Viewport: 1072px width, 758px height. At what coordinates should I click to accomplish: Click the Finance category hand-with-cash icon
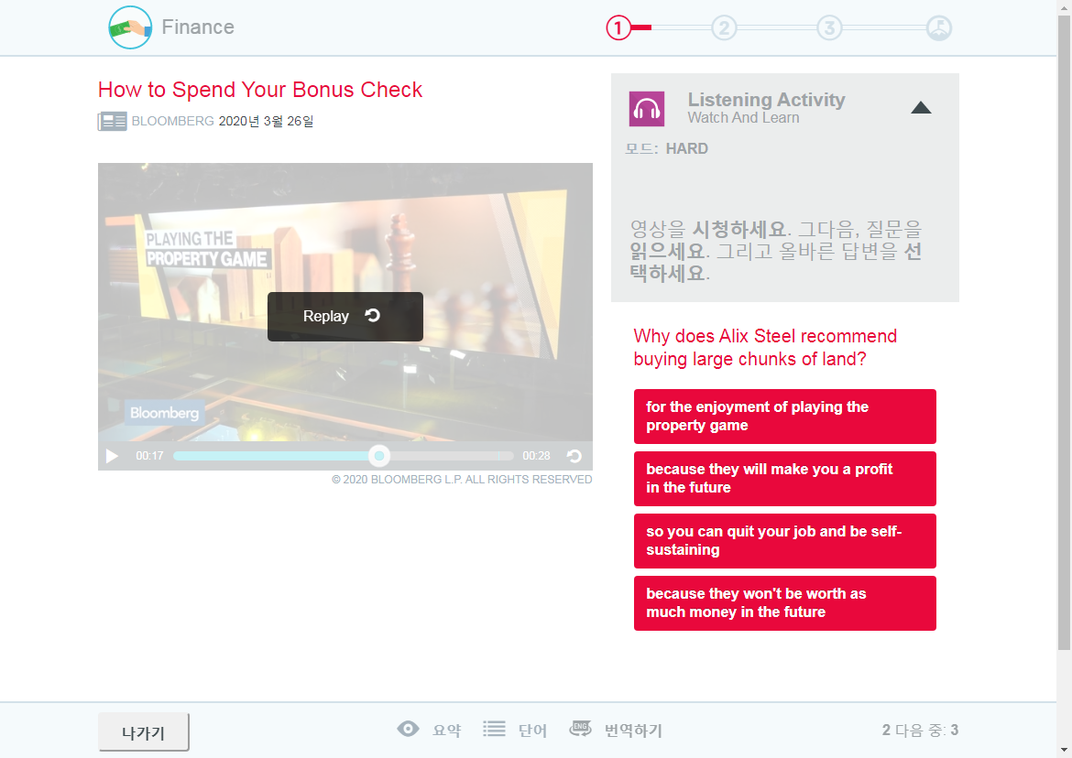point(130,27)
